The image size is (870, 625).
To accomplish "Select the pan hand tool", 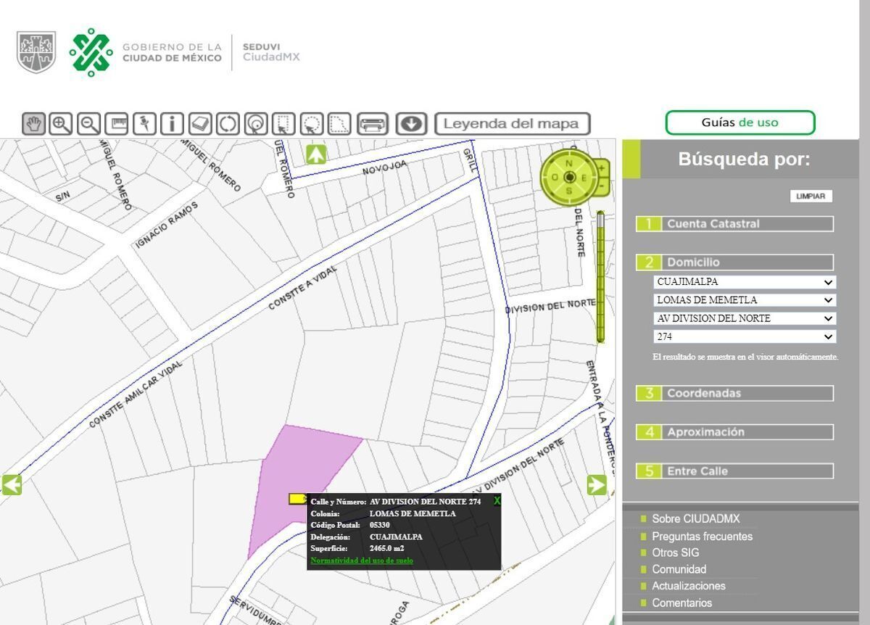I will click(x=33, y=124).
